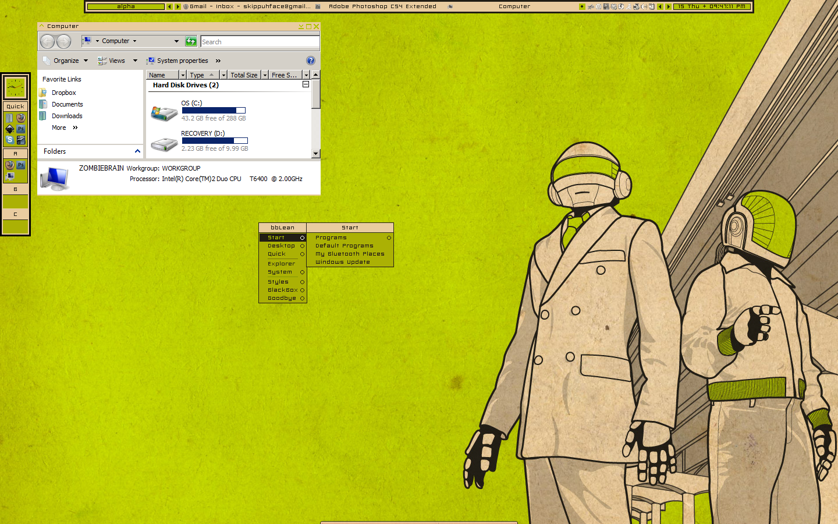Open the System submenu
Viewport: 838px width, 524px height.
[x=283, y=272]
